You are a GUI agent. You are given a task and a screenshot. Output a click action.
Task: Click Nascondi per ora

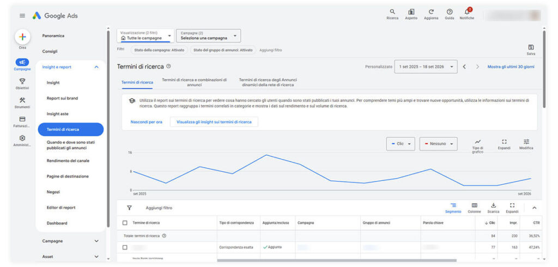pos(146,122)
